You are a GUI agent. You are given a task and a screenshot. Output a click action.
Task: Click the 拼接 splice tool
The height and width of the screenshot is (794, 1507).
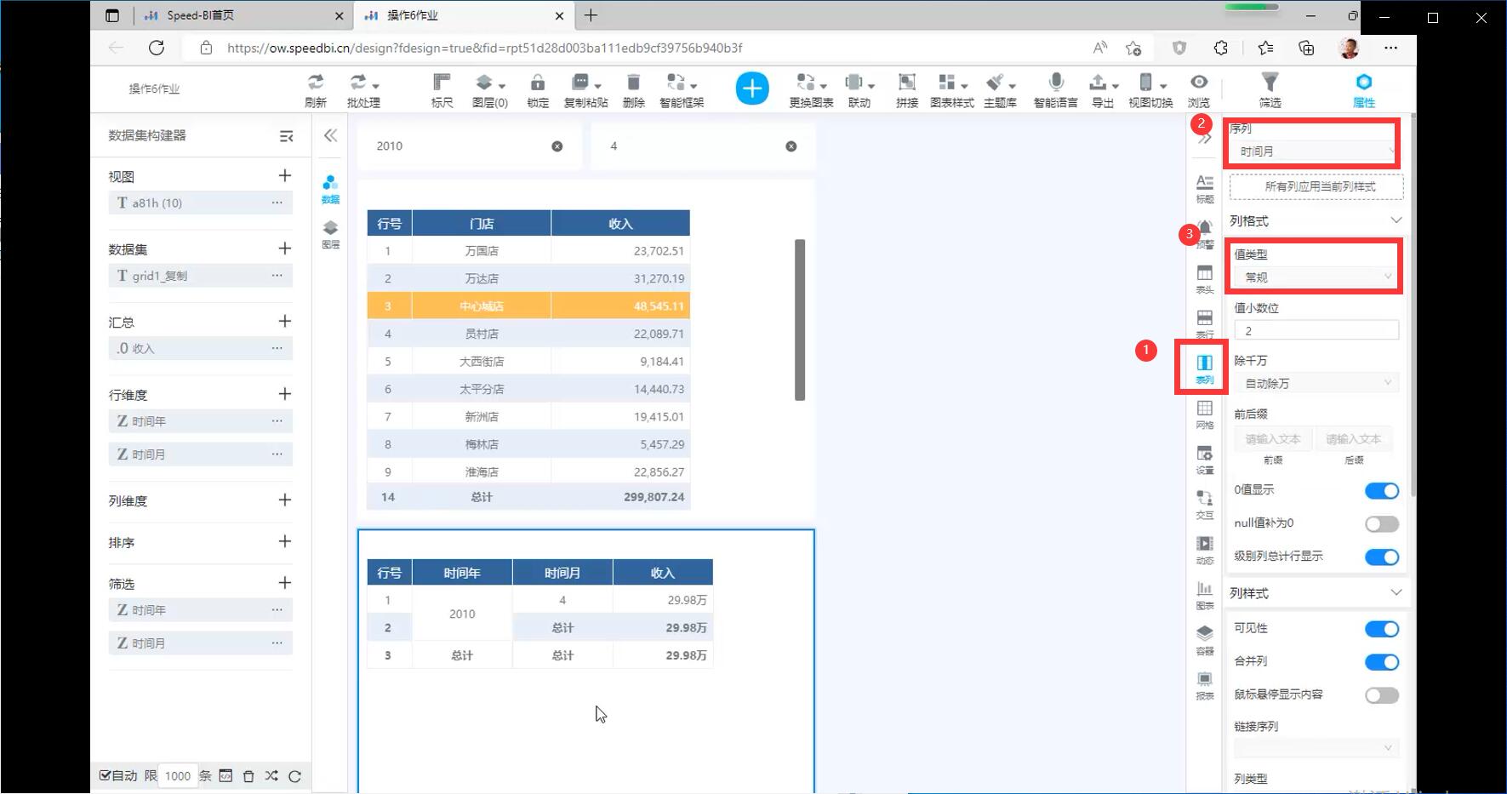tap(907, 89)
